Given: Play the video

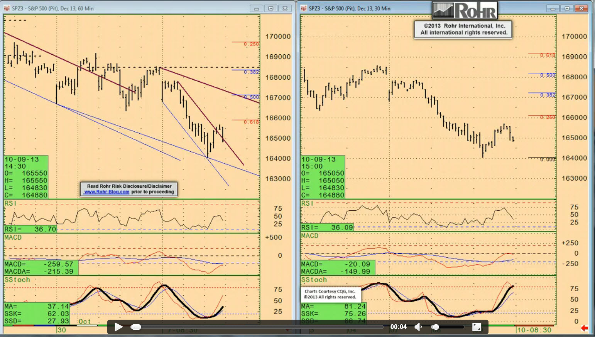Looking at the screenshot, I should (x=118, y=327).
